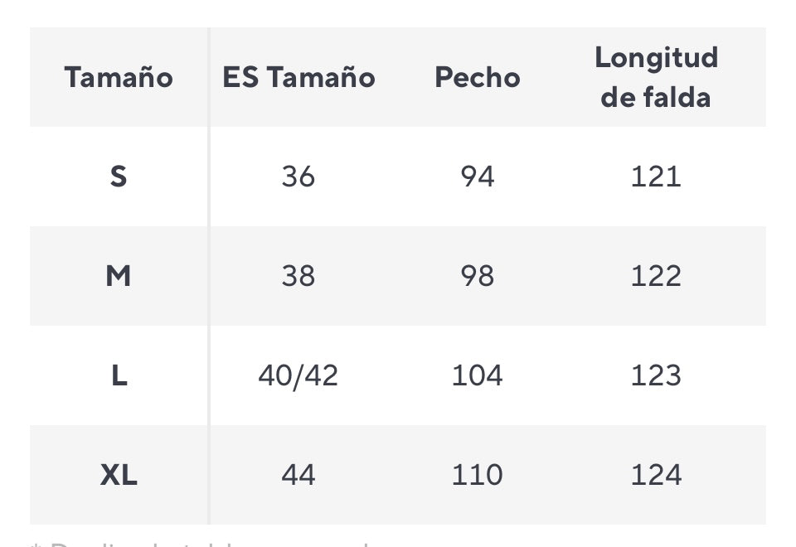Select the L size row label
796x547 pixels.
point(119,375)
